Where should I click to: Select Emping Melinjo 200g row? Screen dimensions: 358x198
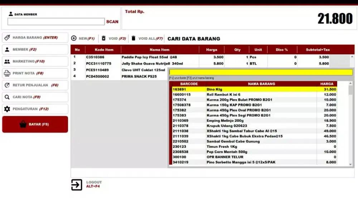[254, 121]
